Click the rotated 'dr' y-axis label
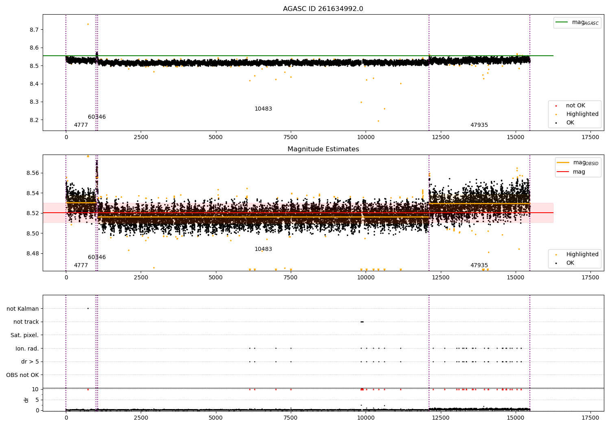610x427 pixels. pos(26,400)
